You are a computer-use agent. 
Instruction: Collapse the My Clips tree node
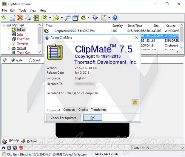click(4, 25)
